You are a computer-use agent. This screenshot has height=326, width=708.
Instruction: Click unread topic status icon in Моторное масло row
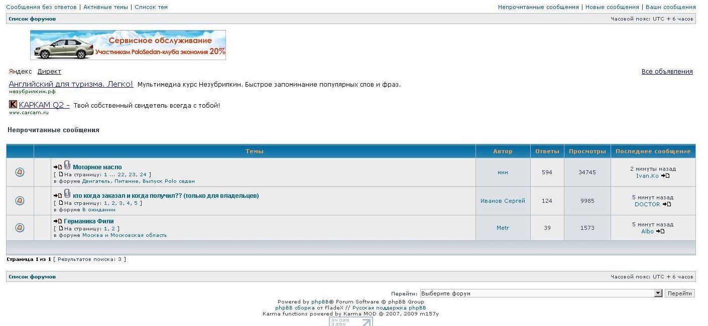point(20,172)
